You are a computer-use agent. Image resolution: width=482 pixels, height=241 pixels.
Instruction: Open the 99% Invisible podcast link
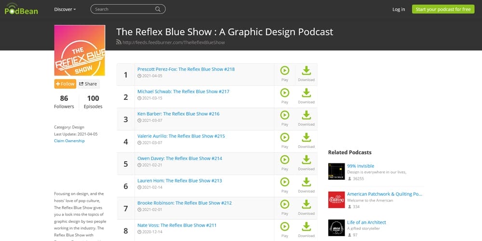pos(361,166)
